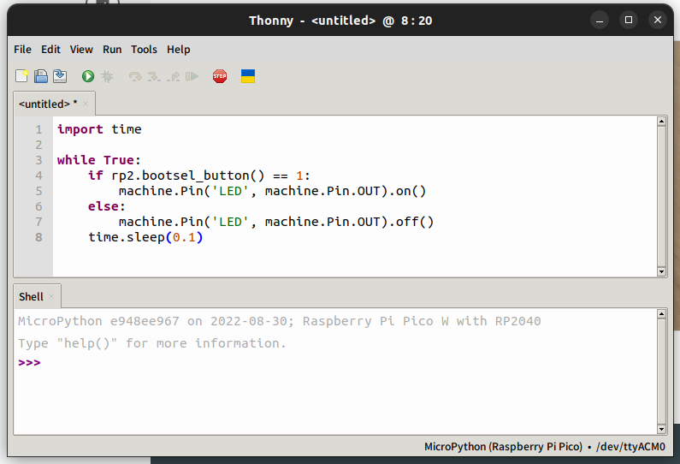This screenshot has height=464, width=680.
Task: Maximize the Thonny window
Action: point(629,20)
